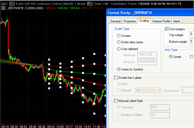This screenshot has height=128, width=194.
Task: Select the Manual radio under Divide Axis Labels
Action: pos(119,90)
